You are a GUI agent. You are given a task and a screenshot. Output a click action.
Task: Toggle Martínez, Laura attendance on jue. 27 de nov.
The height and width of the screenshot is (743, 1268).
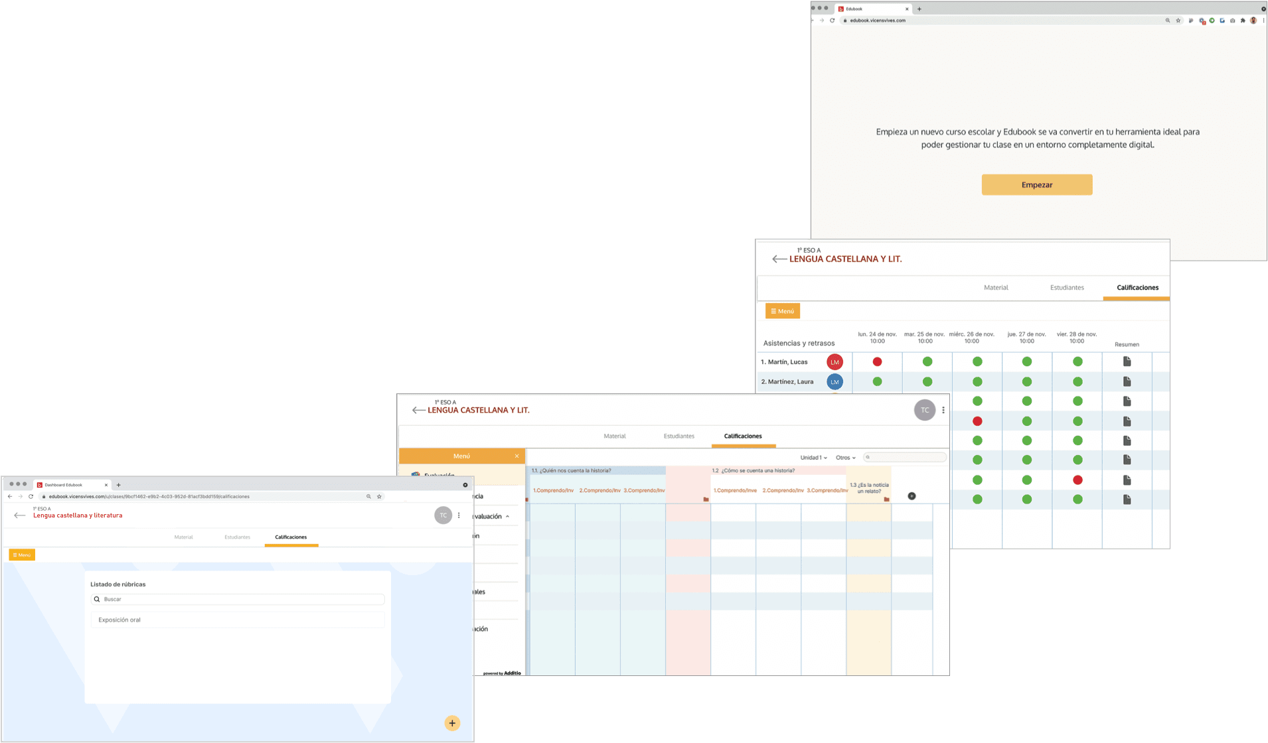click(1027, 381)
